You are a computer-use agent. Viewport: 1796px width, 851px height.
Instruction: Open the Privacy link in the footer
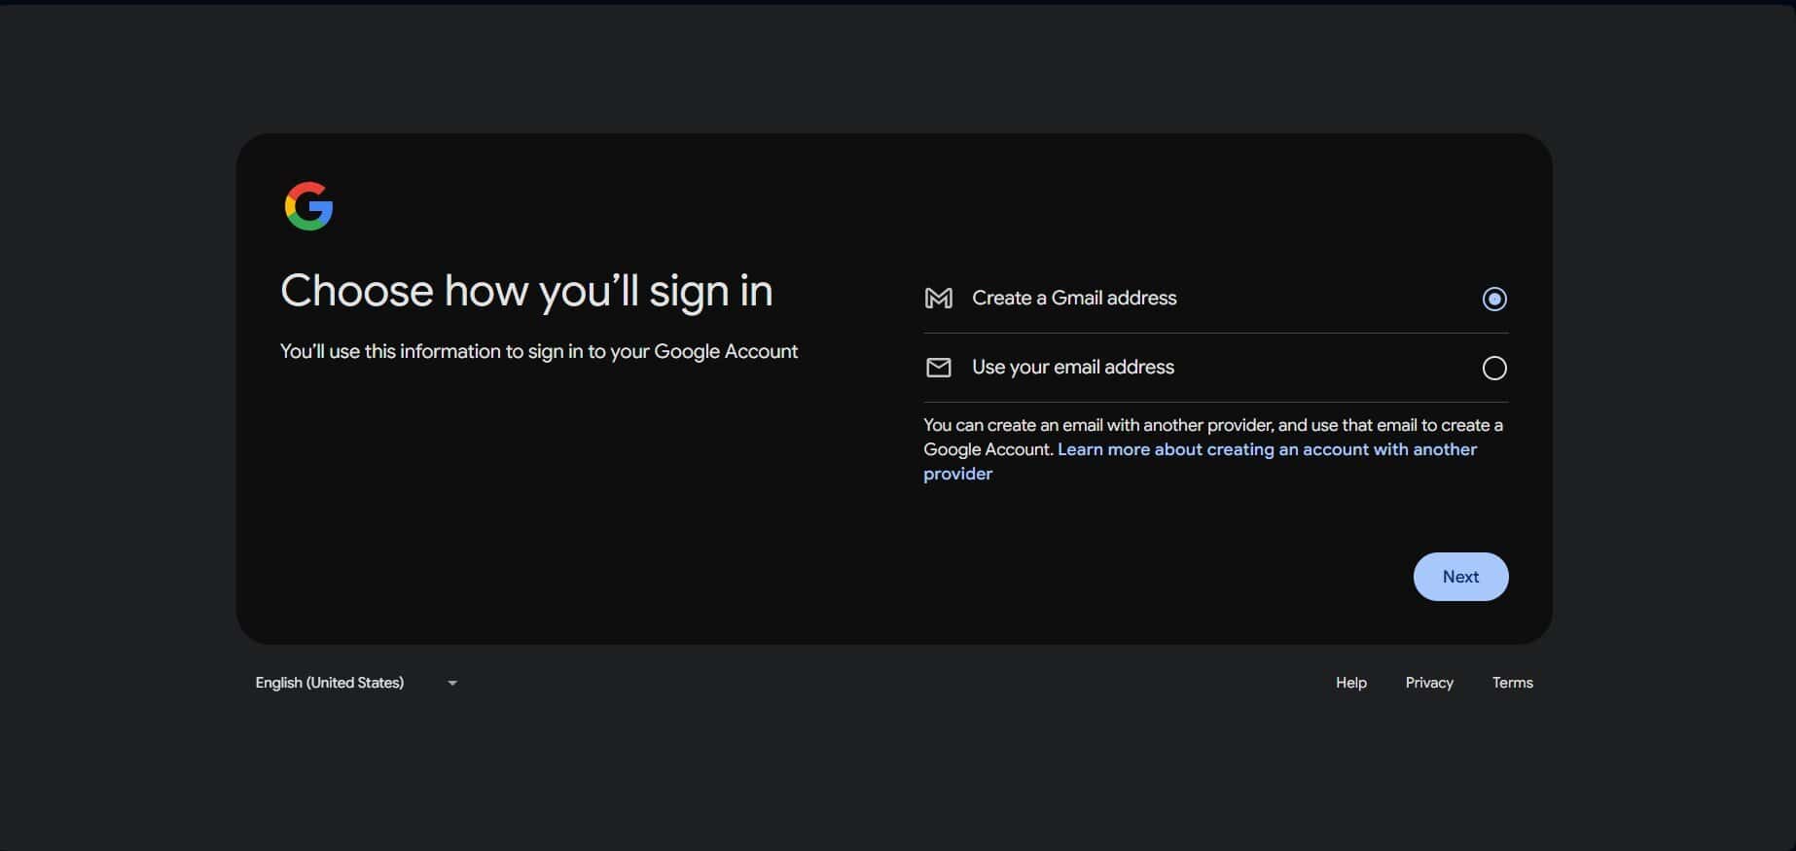[x=1429, y=683]
